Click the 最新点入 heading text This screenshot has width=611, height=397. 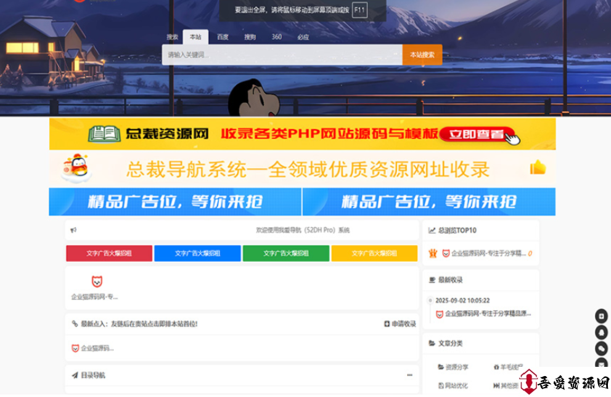point(139,324)
